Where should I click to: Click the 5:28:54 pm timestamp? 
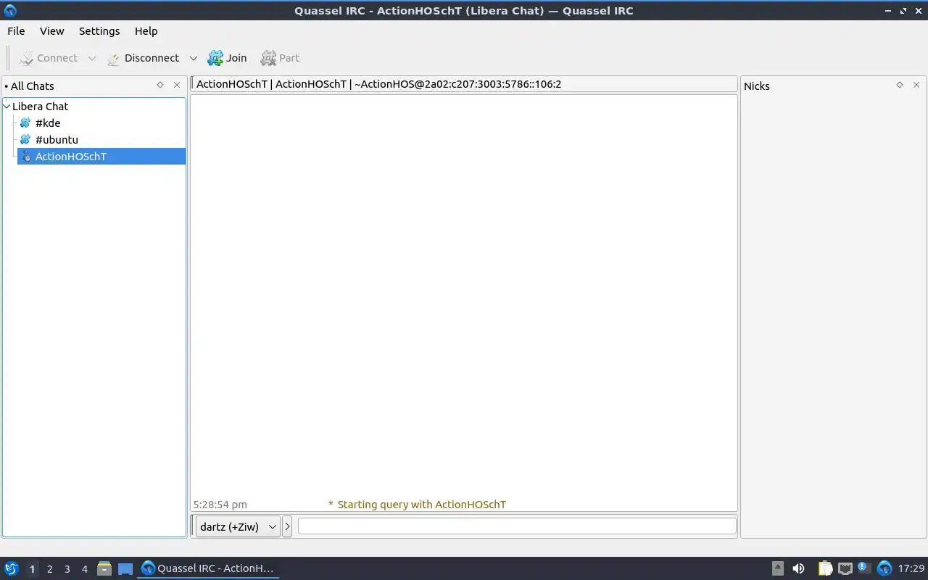click(x=220, y=505)
